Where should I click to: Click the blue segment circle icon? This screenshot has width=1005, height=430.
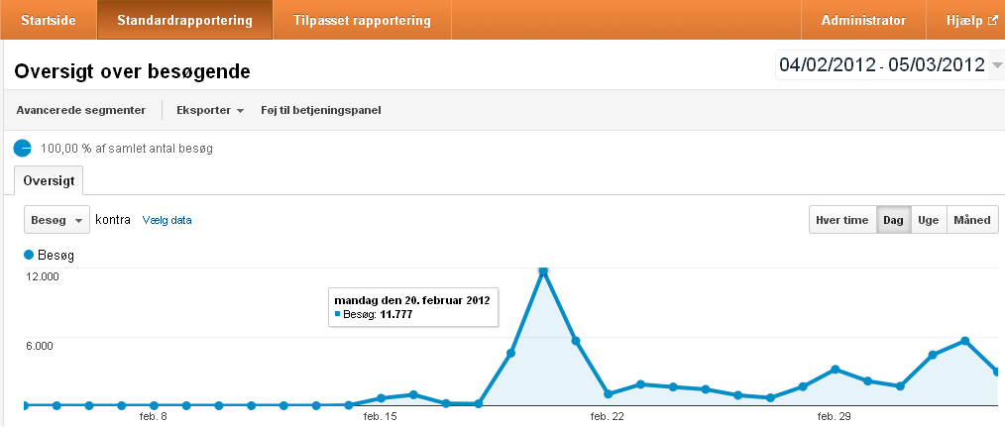coord(22,148)
